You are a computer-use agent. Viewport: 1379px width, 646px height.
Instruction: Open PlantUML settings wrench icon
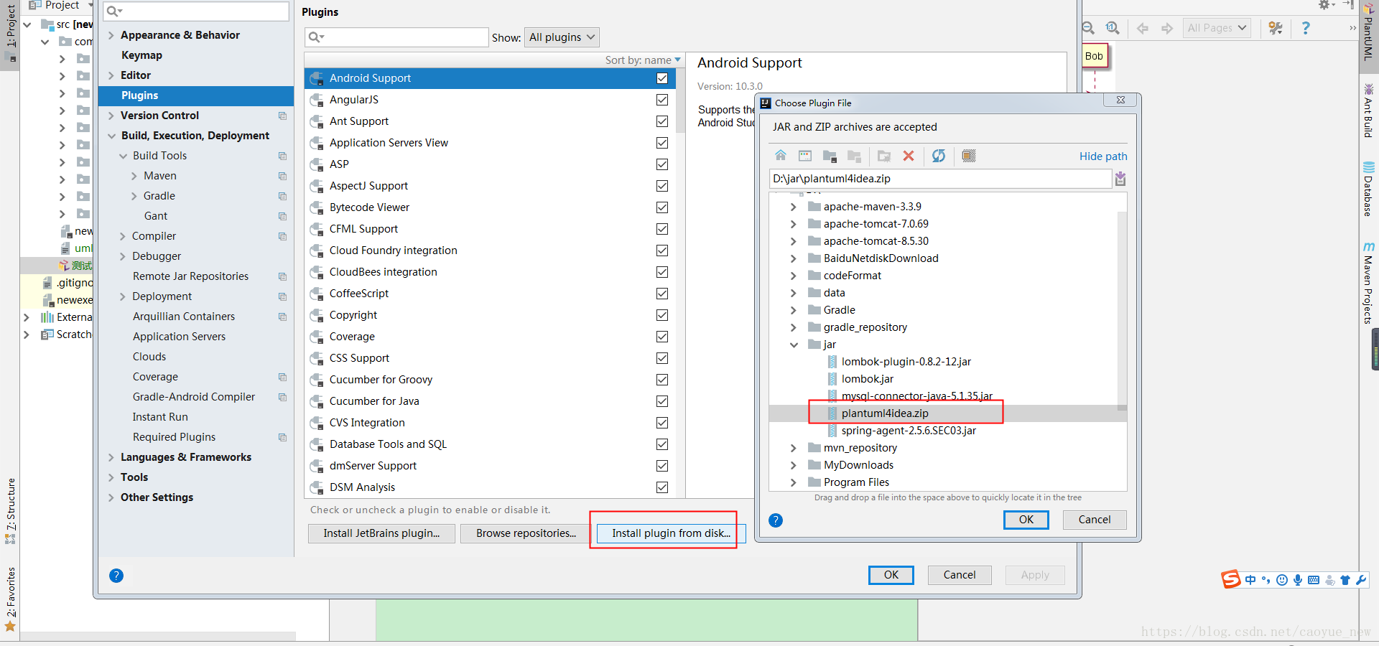[x=1276, y=28]
